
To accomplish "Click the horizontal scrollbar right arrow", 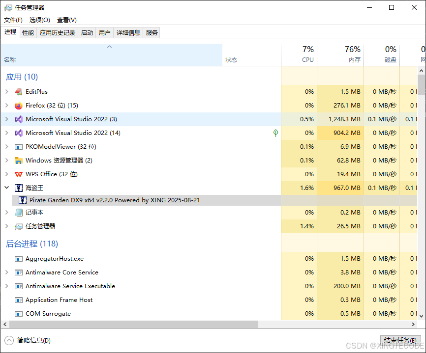I will (413, 324).
